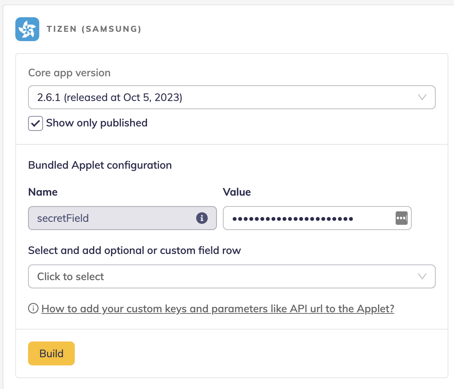Screen dimensions: 454x389
Task: Click the password manager icon in Value field
Action: [x=401, y=218]
